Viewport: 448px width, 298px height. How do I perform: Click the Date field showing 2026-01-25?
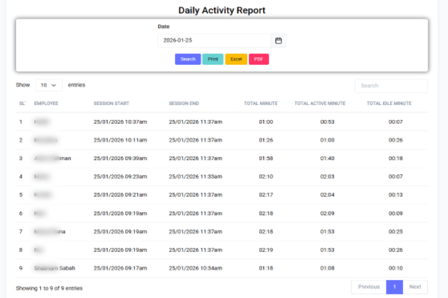[x=214, y=41]
